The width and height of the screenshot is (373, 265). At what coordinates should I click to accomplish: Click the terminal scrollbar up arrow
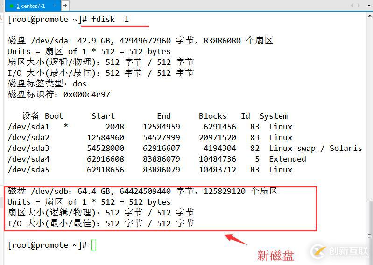370,16
